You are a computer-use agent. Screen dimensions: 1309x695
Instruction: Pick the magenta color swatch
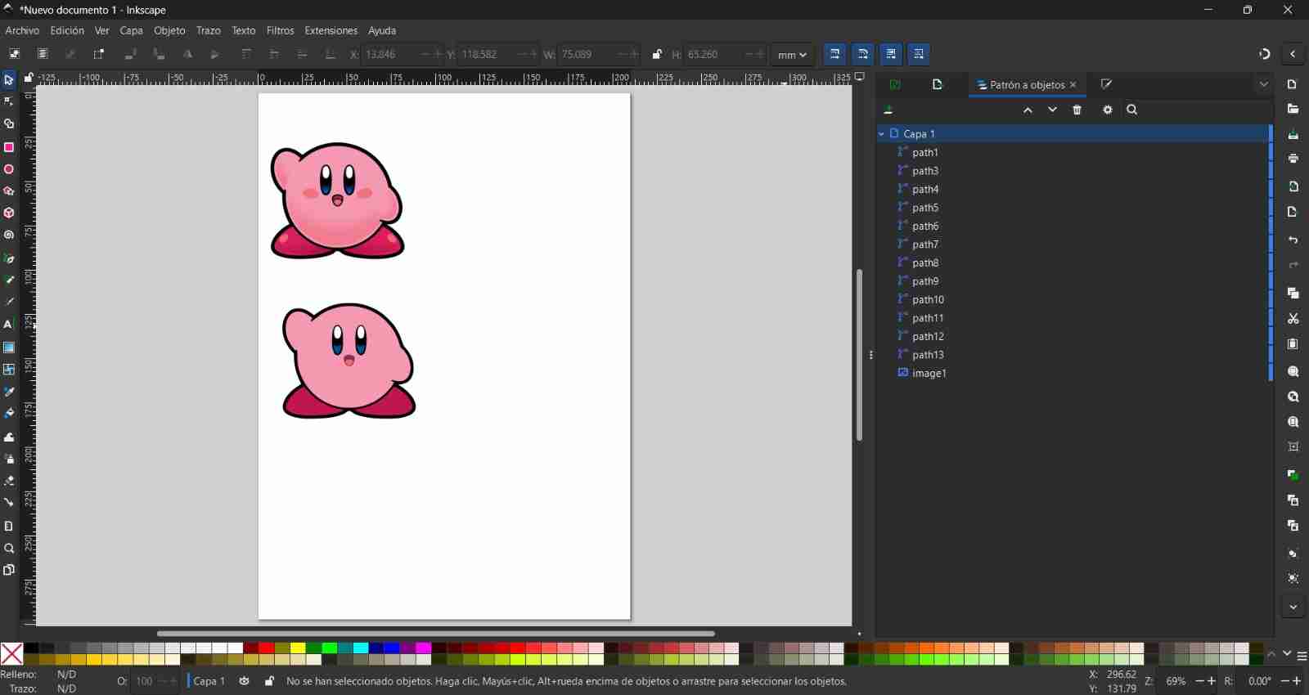click(423, 648)
